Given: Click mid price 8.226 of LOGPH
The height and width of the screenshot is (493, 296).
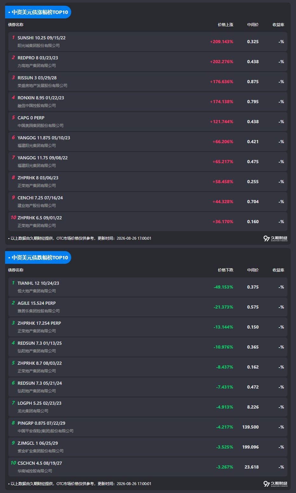Looking at the screenshot, I should click(x=253, y=407).
